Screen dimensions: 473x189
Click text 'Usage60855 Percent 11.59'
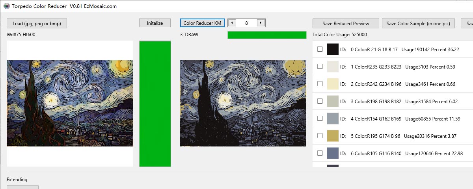pos(433,119)
